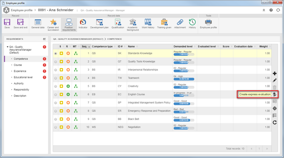Select Course in requirements tree
284x158 pixels.
click(18, 65)
